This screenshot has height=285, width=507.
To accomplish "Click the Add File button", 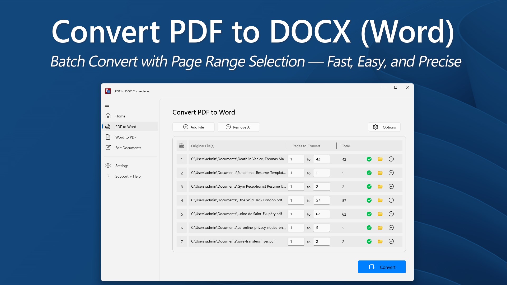I will click(193, 127).
